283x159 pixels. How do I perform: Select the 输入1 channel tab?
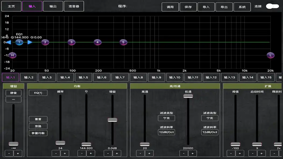pos(10,77)
